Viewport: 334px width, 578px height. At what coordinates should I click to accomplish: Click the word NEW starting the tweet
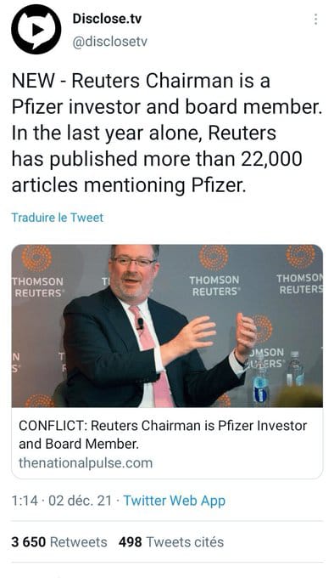pyautogui.click(x=33, y=81)
